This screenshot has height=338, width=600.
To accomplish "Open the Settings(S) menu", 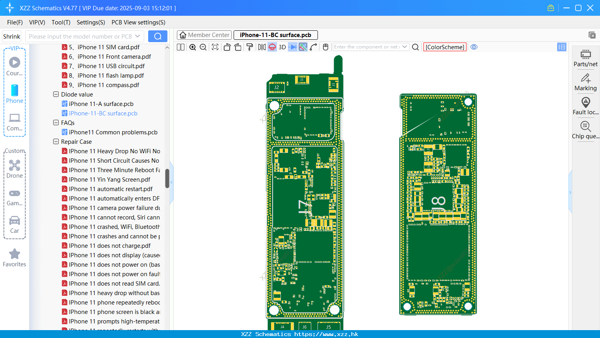I will click(x=91, y=22).
